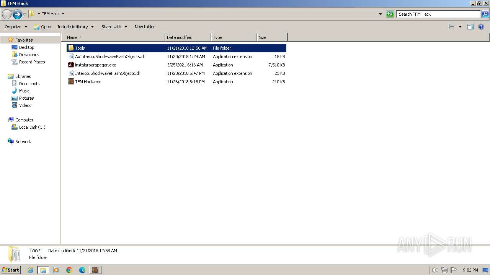Open Desktop in navigation pane

(26, 47)
